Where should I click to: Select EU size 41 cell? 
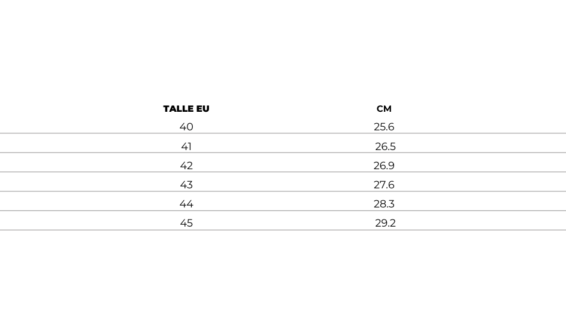186,146
